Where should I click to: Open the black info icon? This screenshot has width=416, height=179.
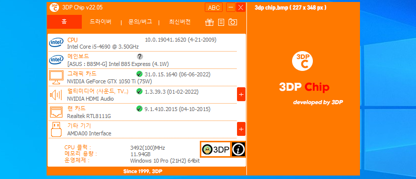tap(238, 150)
